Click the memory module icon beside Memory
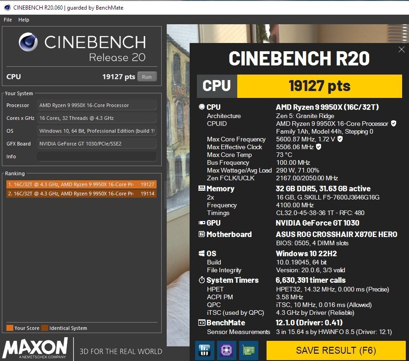Image resolution: width=409 pixels, height=361 pixels. coord(202,188)
